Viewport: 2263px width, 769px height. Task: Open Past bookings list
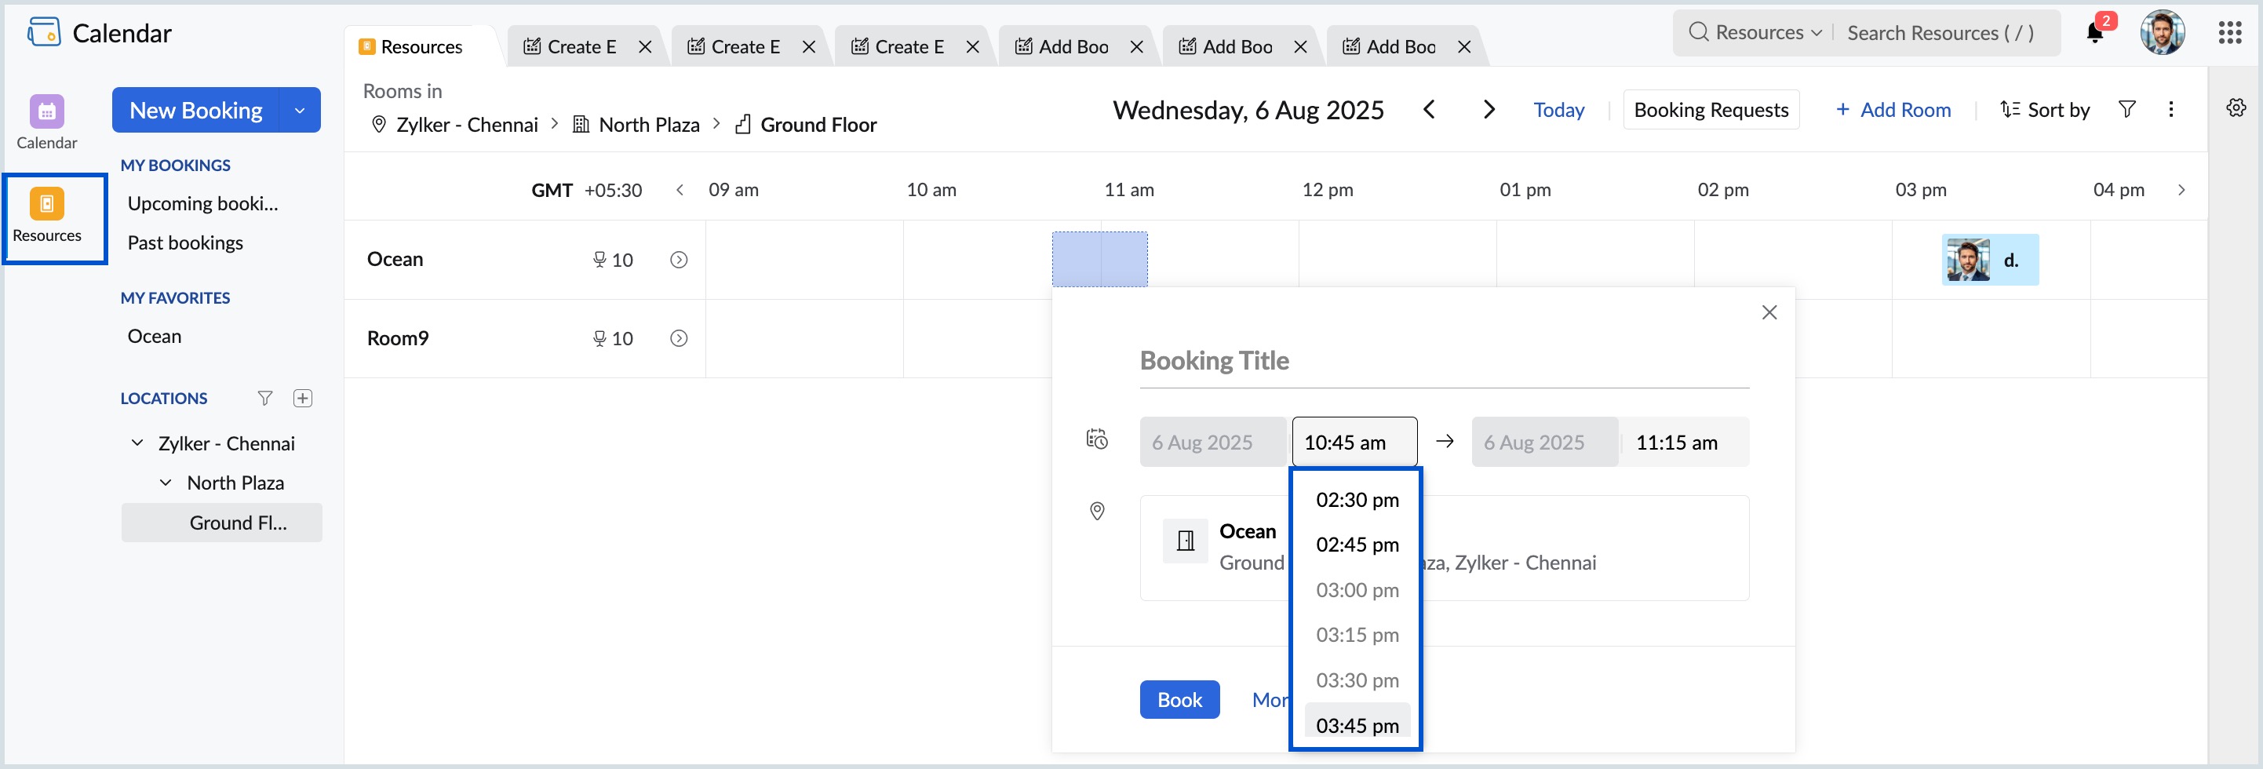click(185, 242)
